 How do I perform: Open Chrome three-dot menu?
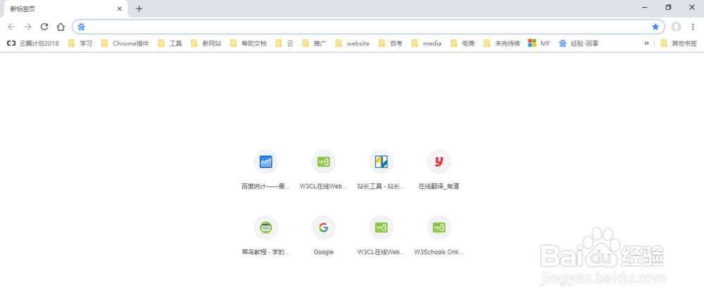click(693, 27)
